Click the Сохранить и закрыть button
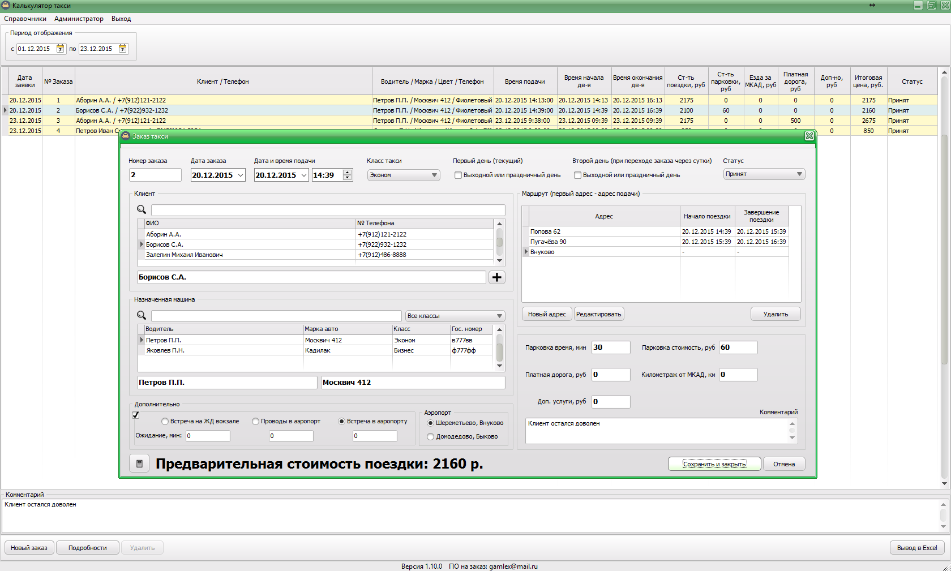 tap(714, 464)
